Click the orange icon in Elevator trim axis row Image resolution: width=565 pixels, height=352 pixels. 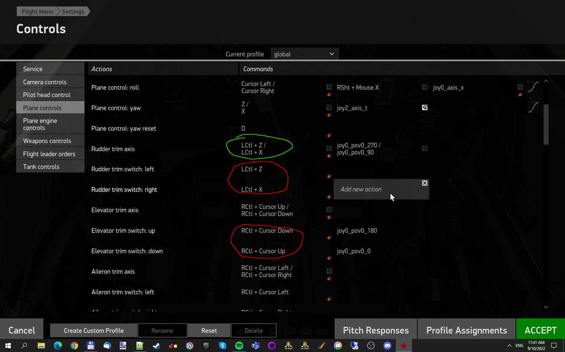point(329,217)
